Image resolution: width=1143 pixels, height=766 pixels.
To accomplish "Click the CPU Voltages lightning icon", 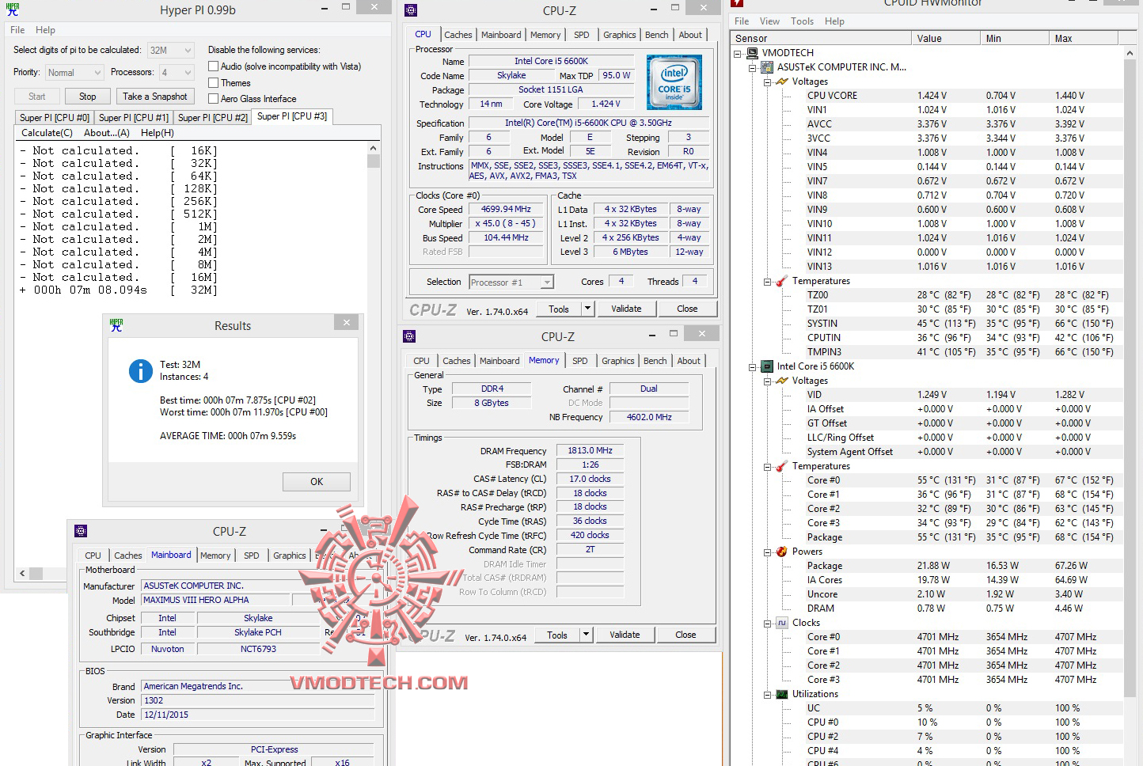I will coord(782,381).
